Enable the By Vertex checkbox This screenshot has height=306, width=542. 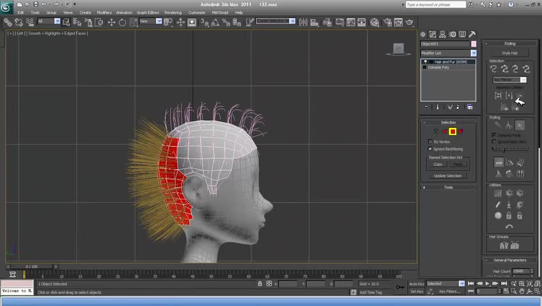coord(430,142)
